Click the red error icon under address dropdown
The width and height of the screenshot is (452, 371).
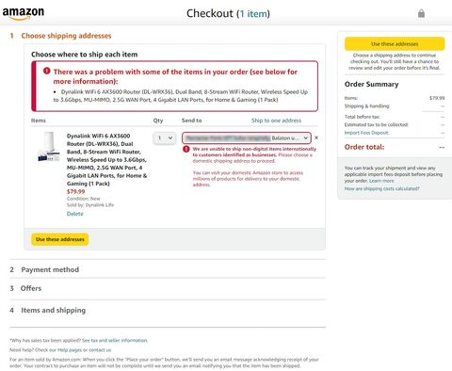pyautogui.click(x=186, y=149)
